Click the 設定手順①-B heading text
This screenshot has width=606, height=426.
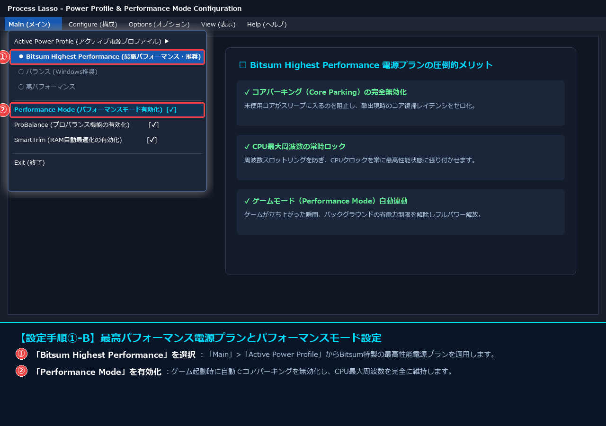199,338
